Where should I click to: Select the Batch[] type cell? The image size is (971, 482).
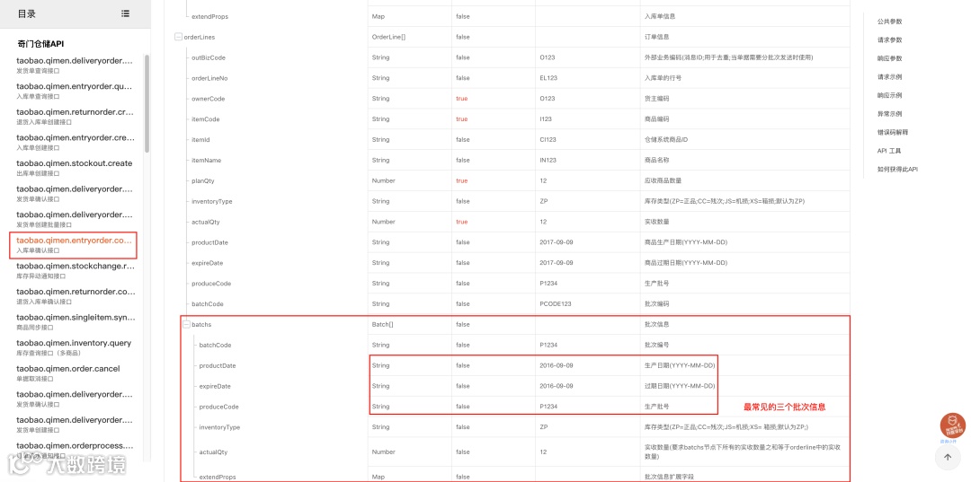382,324
